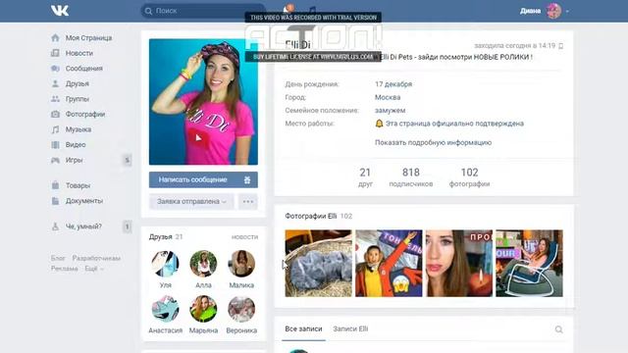This screenshot has width=628, height=353.
Task: Click birthday link 17 декабря
Action: pos(393,84)
